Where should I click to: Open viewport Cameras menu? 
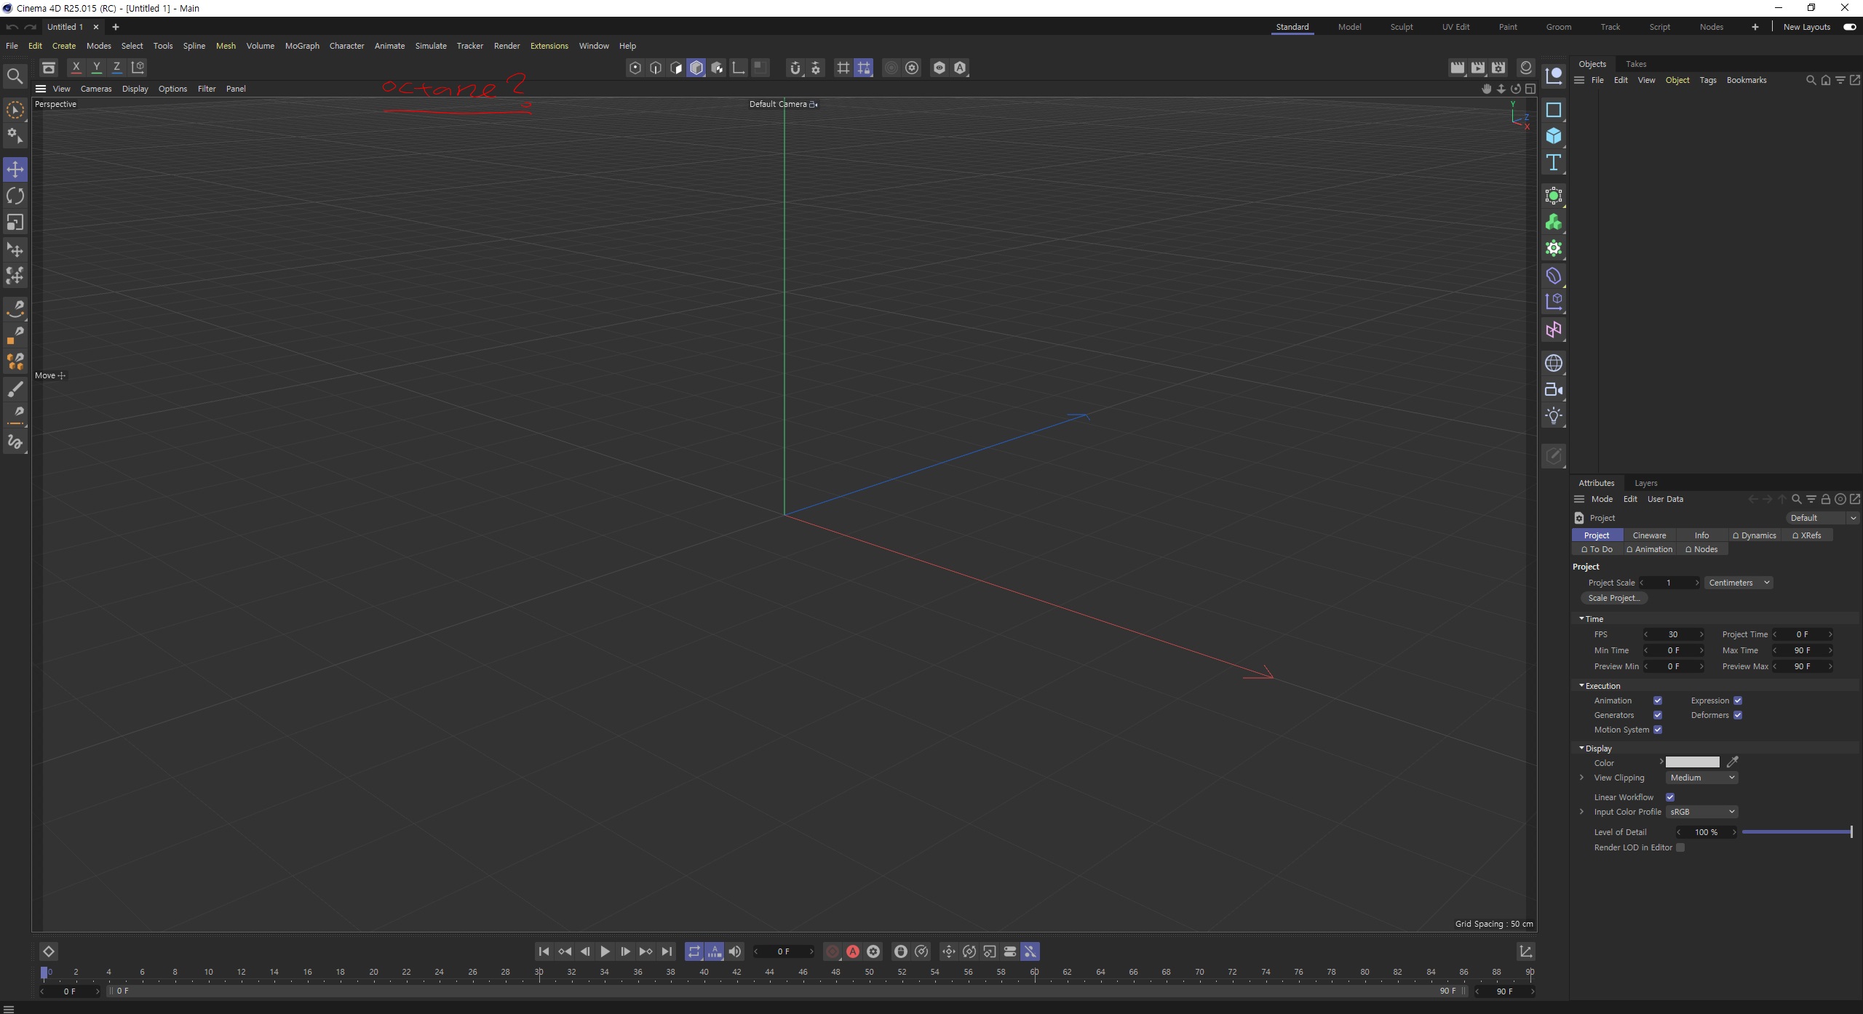[96, 89]
